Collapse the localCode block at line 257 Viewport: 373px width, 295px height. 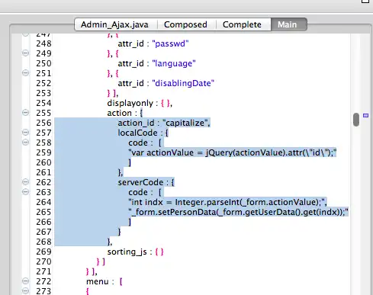coord(25,133)
